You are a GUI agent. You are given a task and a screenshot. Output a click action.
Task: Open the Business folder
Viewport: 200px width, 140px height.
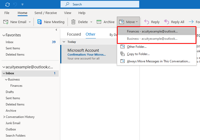[x=14, y=79]
